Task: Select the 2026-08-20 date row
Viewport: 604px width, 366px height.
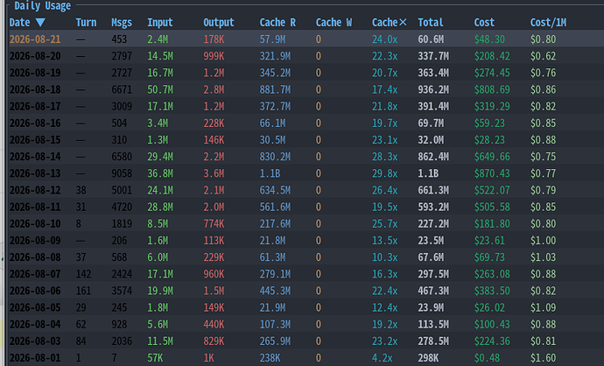Action: (306, 56)
